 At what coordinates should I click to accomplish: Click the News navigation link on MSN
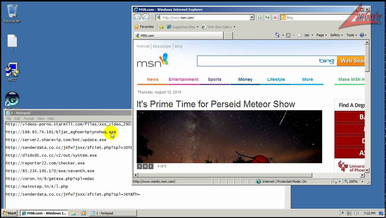pos(153,79)
